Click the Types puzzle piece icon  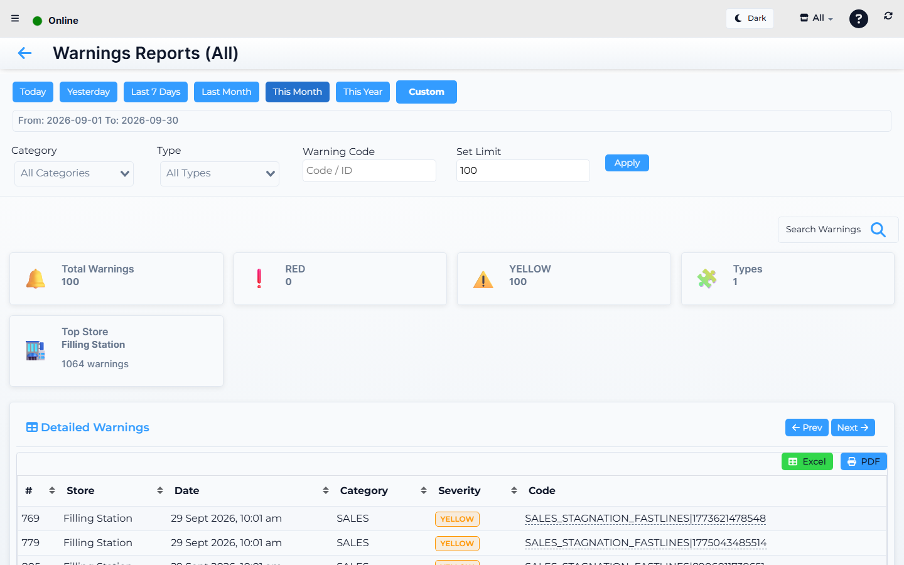pyautogui.click(x=707, y=278)
